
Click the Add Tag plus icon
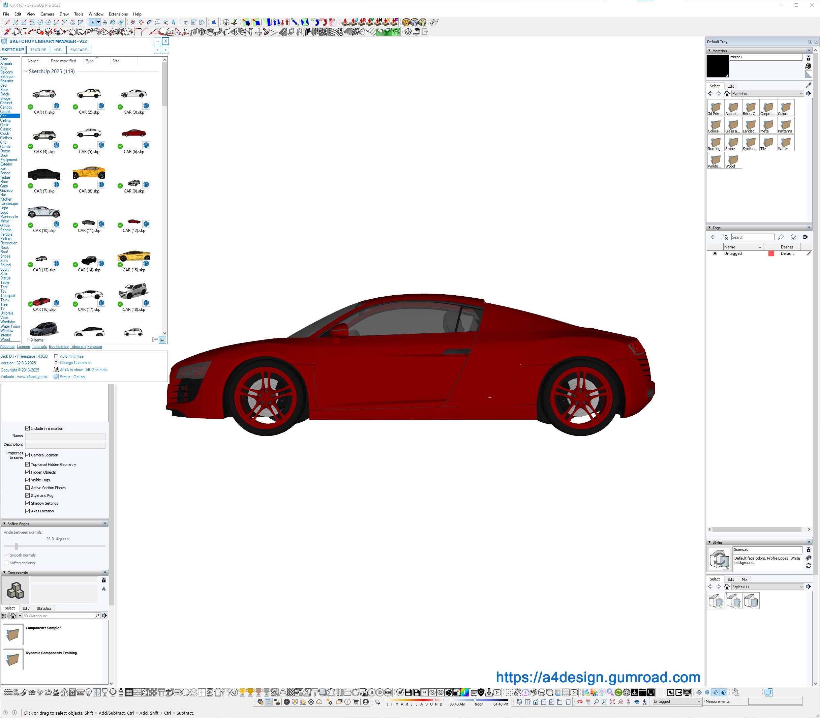pos(712,237)
